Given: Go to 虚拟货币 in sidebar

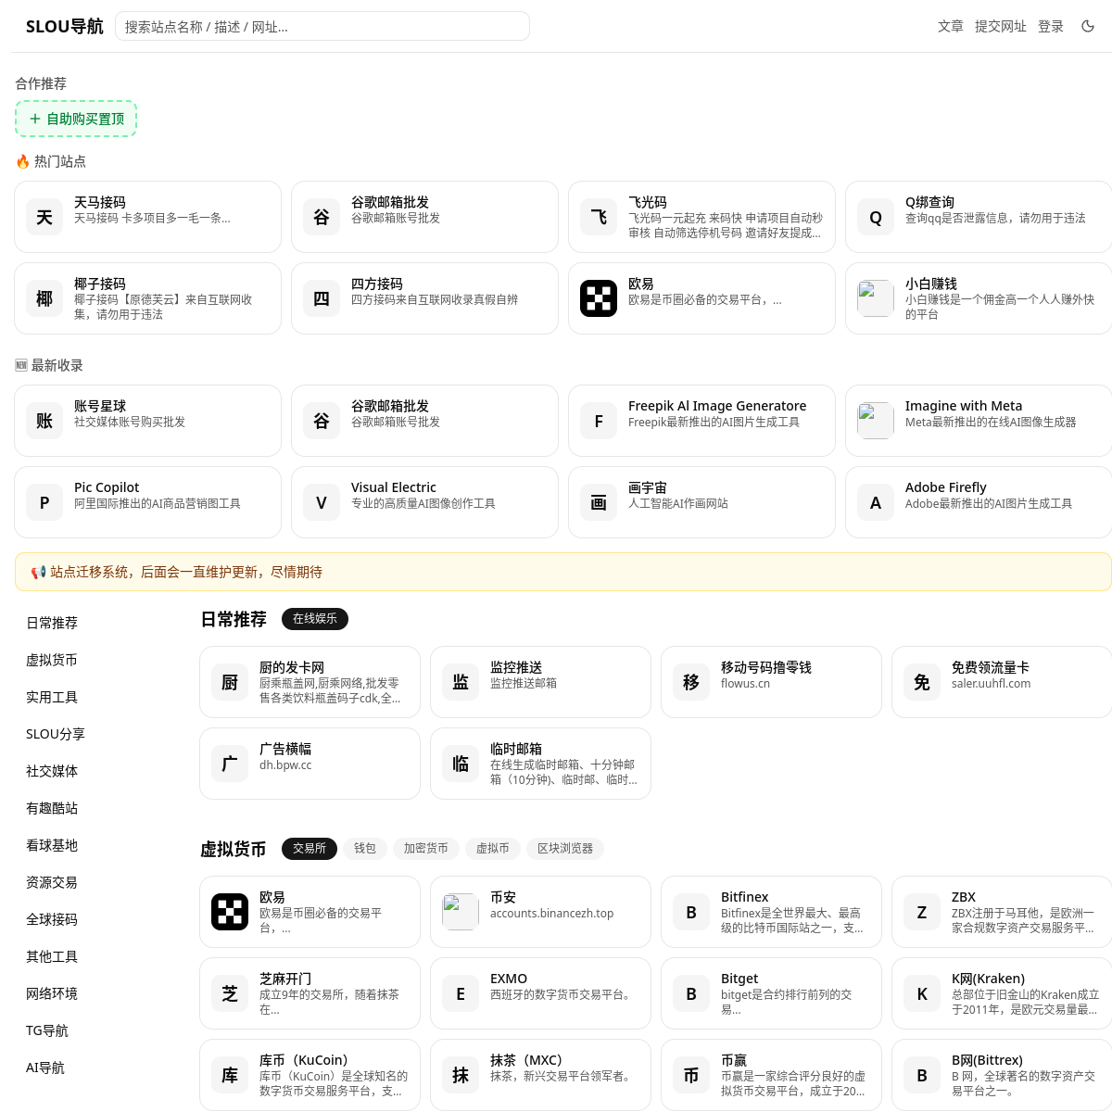Looking at the screenshot, I should pyautogui.click(x=52, y=660).
